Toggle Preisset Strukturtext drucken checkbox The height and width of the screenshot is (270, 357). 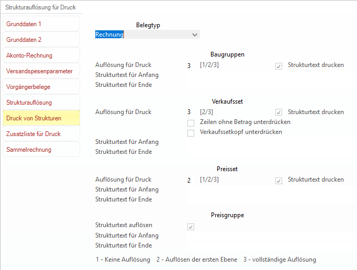[278, 181]
